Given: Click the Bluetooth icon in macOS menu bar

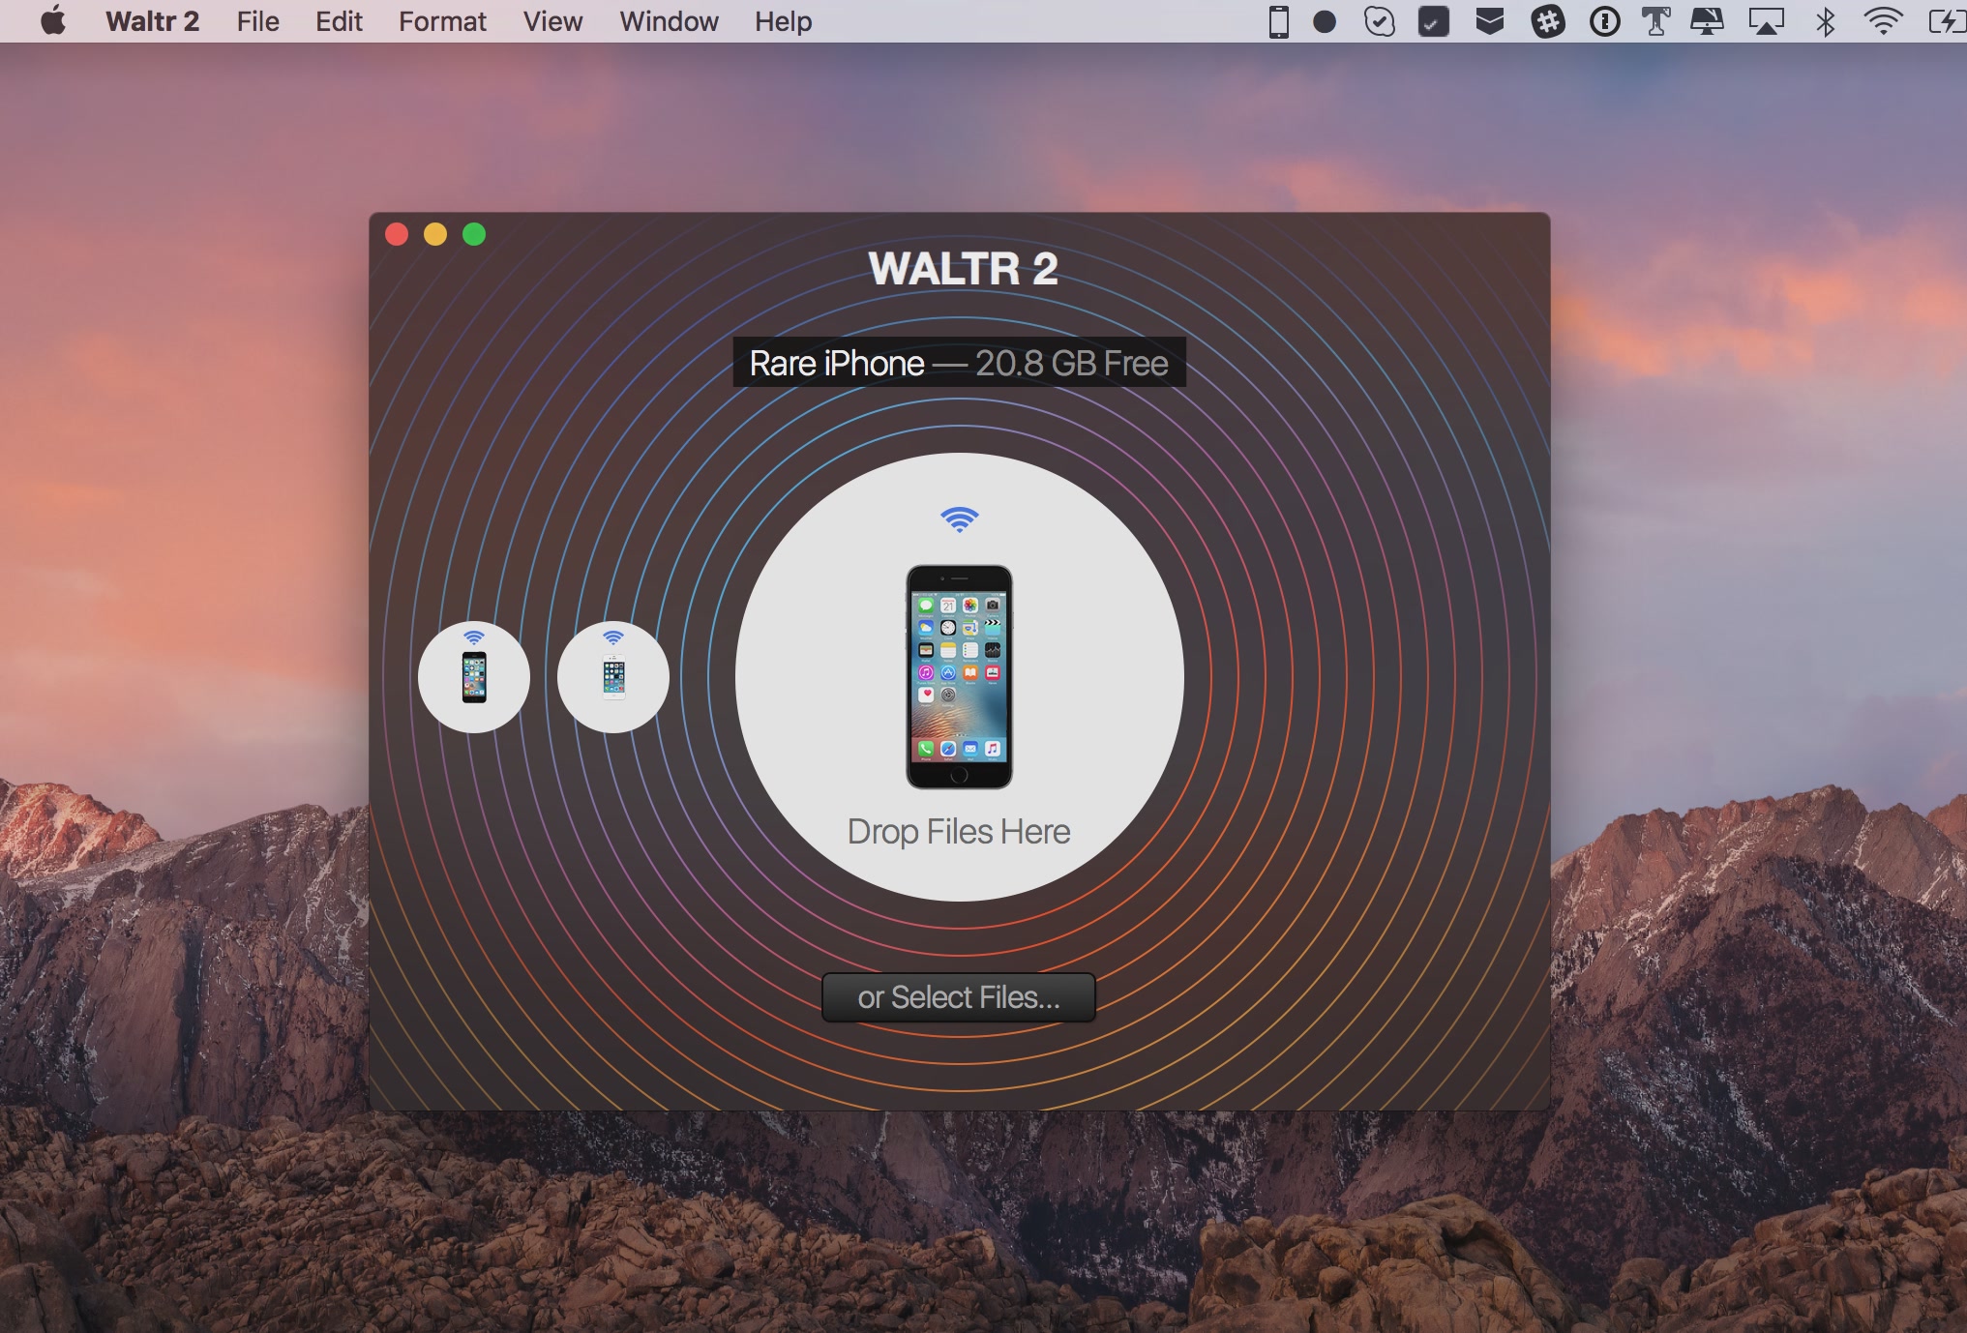Looking at the screenshot, I should click(x=1827, y=21).
